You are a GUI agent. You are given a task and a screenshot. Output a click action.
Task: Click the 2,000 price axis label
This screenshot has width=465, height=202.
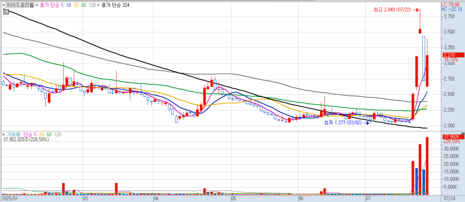tap(449, 125)
